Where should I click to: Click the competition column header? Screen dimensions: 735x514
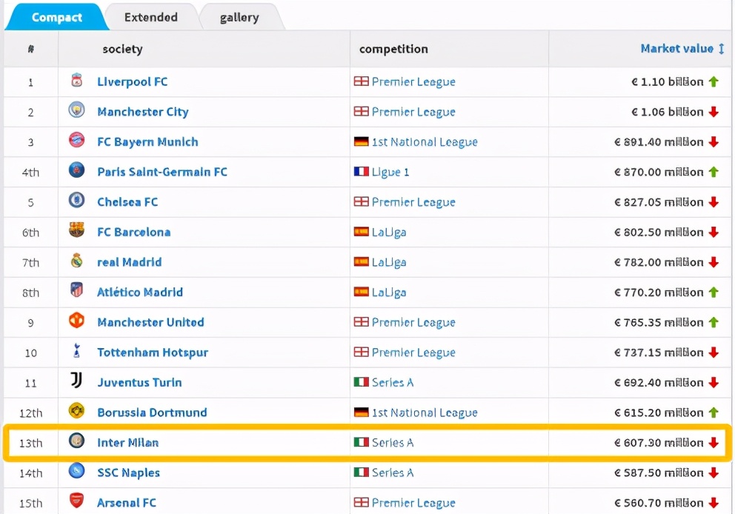click(393, 50)
